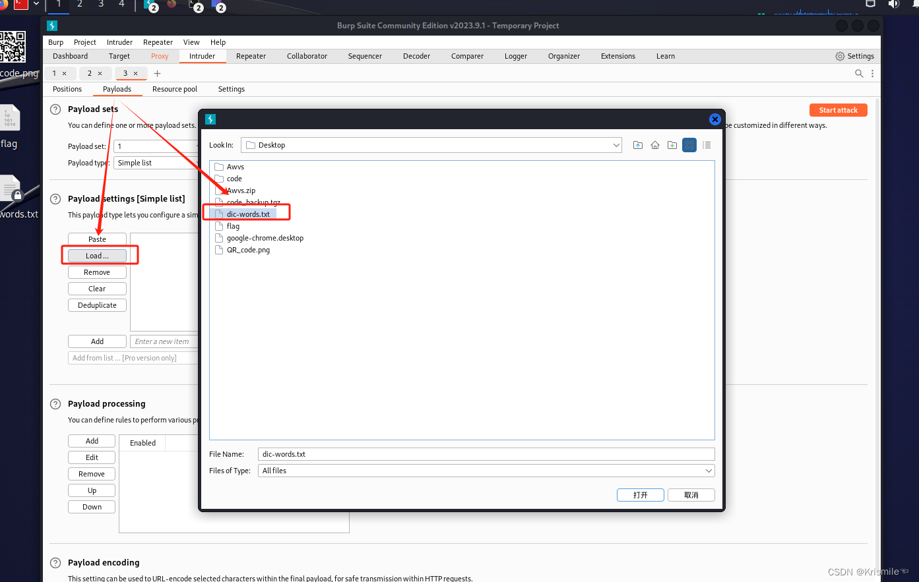Open the Project menu
The image size is (919, 582).
[85, 42]
